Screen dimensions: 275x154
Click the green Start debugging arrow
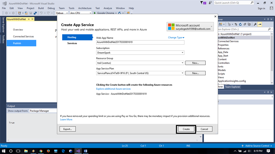[95, 13]
